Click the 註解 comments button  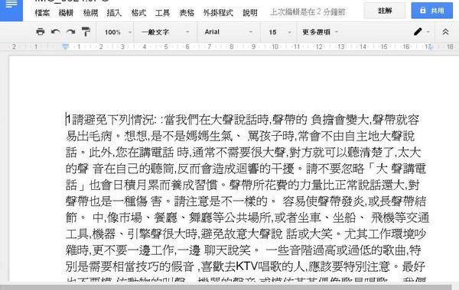[x=385, y=11]
